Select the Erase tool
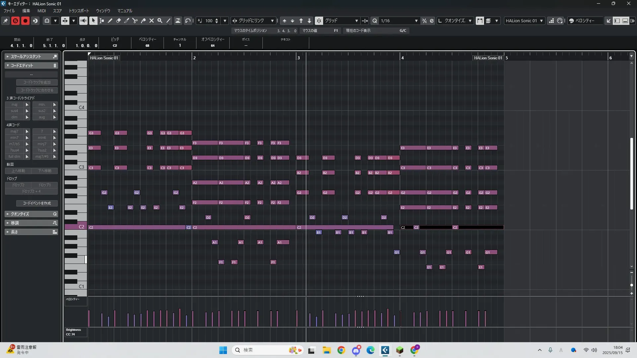Image resolution: width=637 pixels, height=358 pixels. coord(118,21)
